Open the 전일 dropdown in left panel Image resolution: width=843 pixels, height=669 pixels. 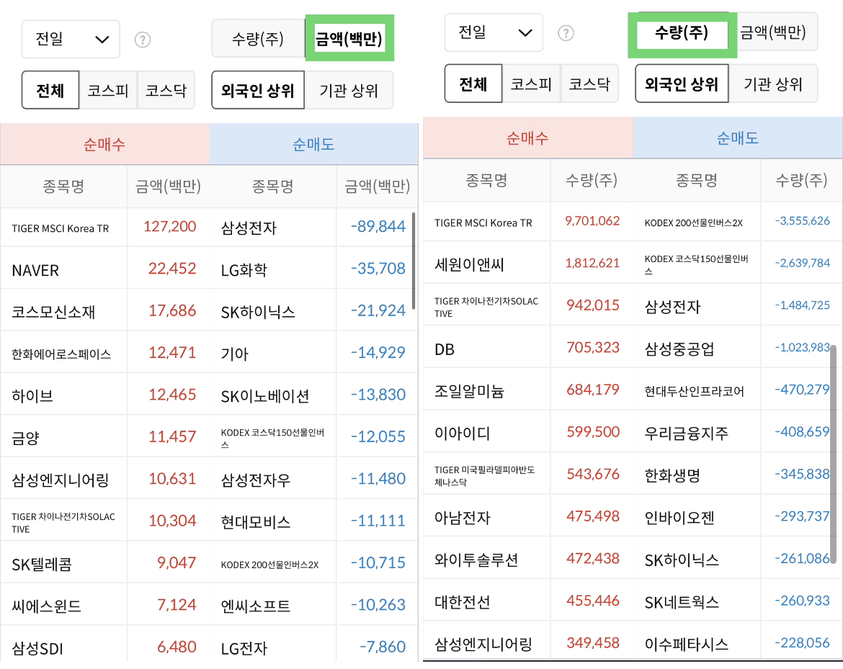71,39
